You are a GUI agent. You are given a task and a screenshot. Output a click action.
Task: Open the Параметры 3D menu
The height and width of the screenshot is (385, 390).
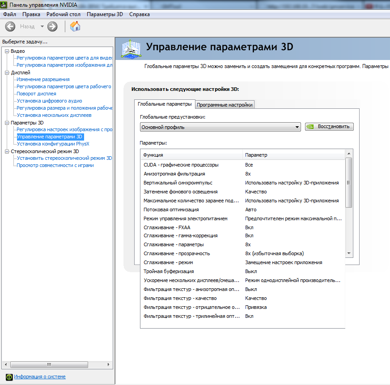pyautogui.click(x=105, y=14)
